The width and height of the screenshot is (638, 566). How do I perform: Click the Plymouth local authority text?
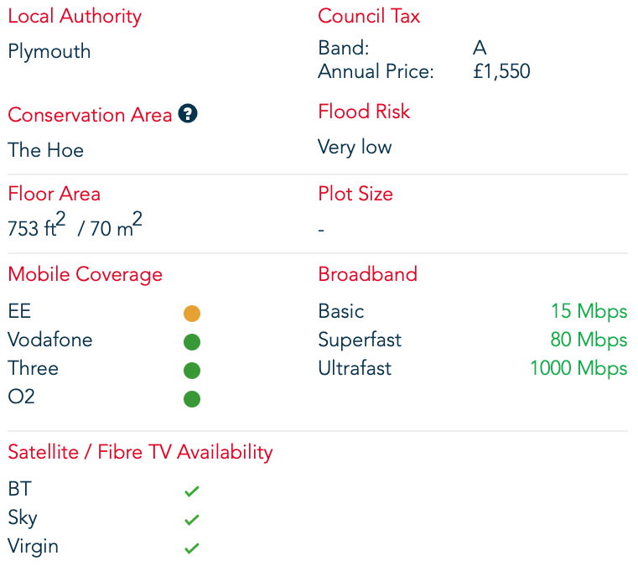pyautogui.click(x=49, y=51)
